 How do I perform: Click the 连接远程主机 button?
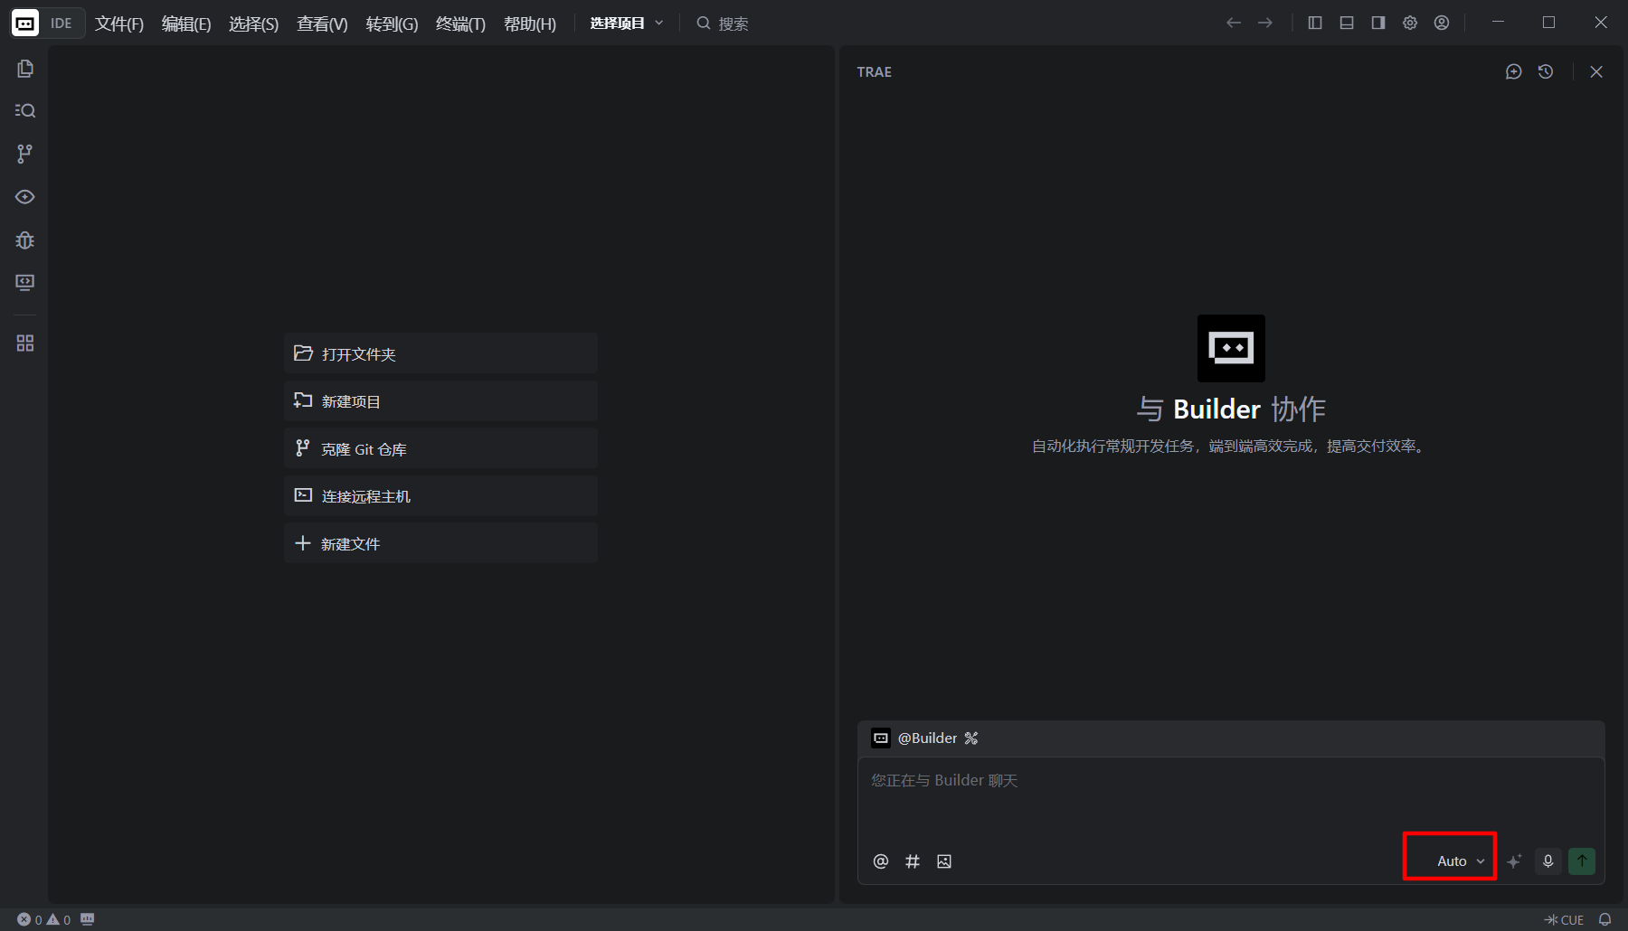(x=440, y=496)
